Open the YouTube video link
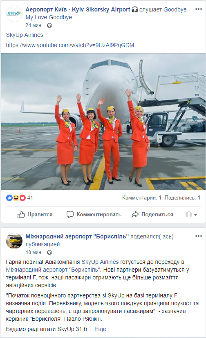206x338 pixels. pos(70,45)
